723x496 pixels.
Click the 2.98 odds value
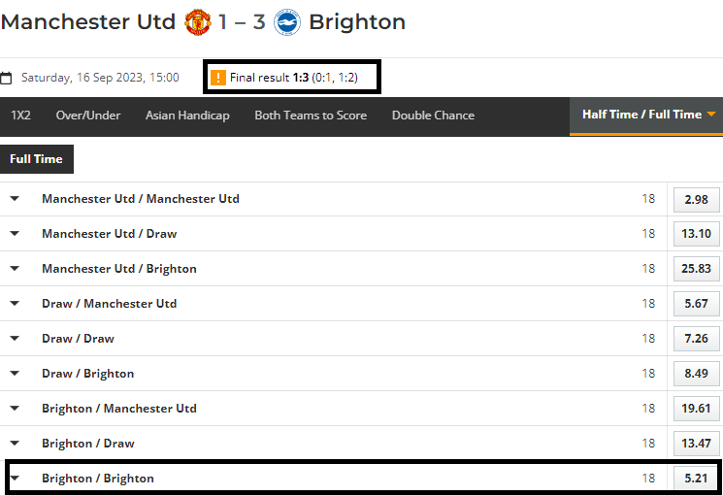point(696,199)
